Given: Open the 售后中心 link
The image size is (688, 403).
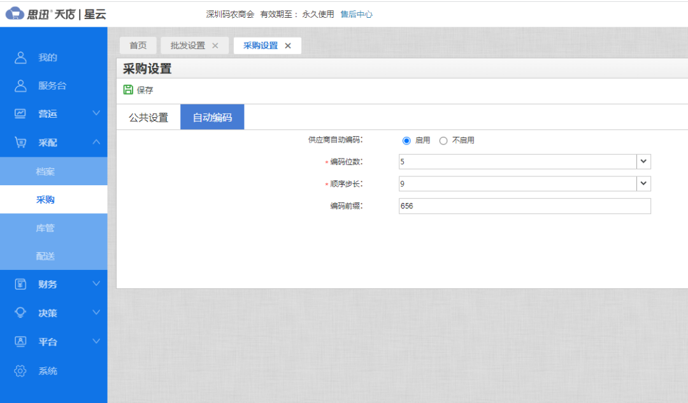Looking at the screenshot, I should (356, 13).
